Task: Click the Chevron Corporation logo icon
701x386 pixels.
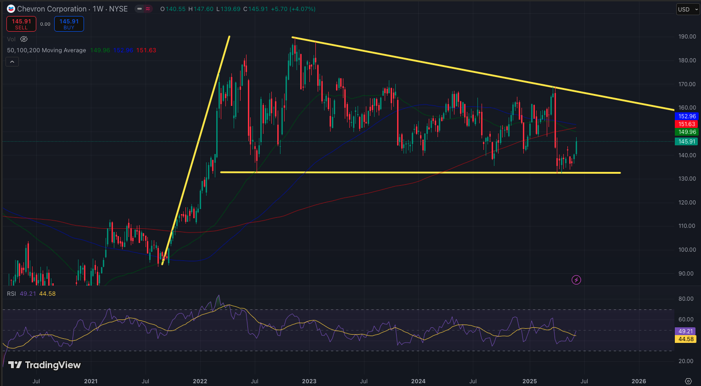Action: click(x=11, y=9)
